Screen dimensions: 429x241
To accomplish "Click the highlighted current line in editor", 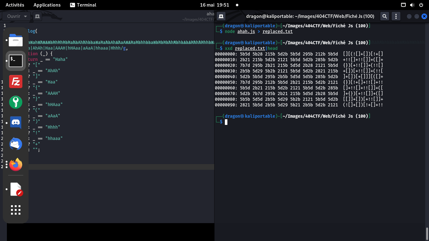I will click(121, 167).
